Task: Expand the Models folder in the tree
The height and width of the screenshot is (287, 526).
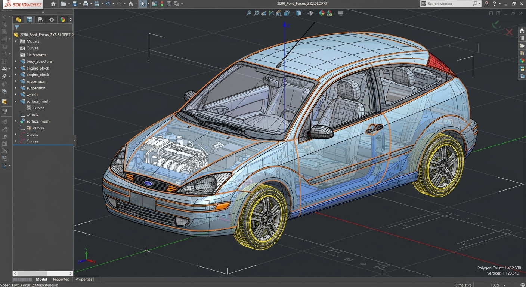Action: pyautogui.click(x=16, y=41)
